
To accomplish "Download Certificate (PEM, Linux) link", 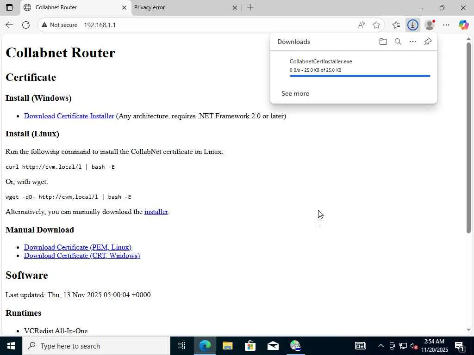I will pos(78,247).
